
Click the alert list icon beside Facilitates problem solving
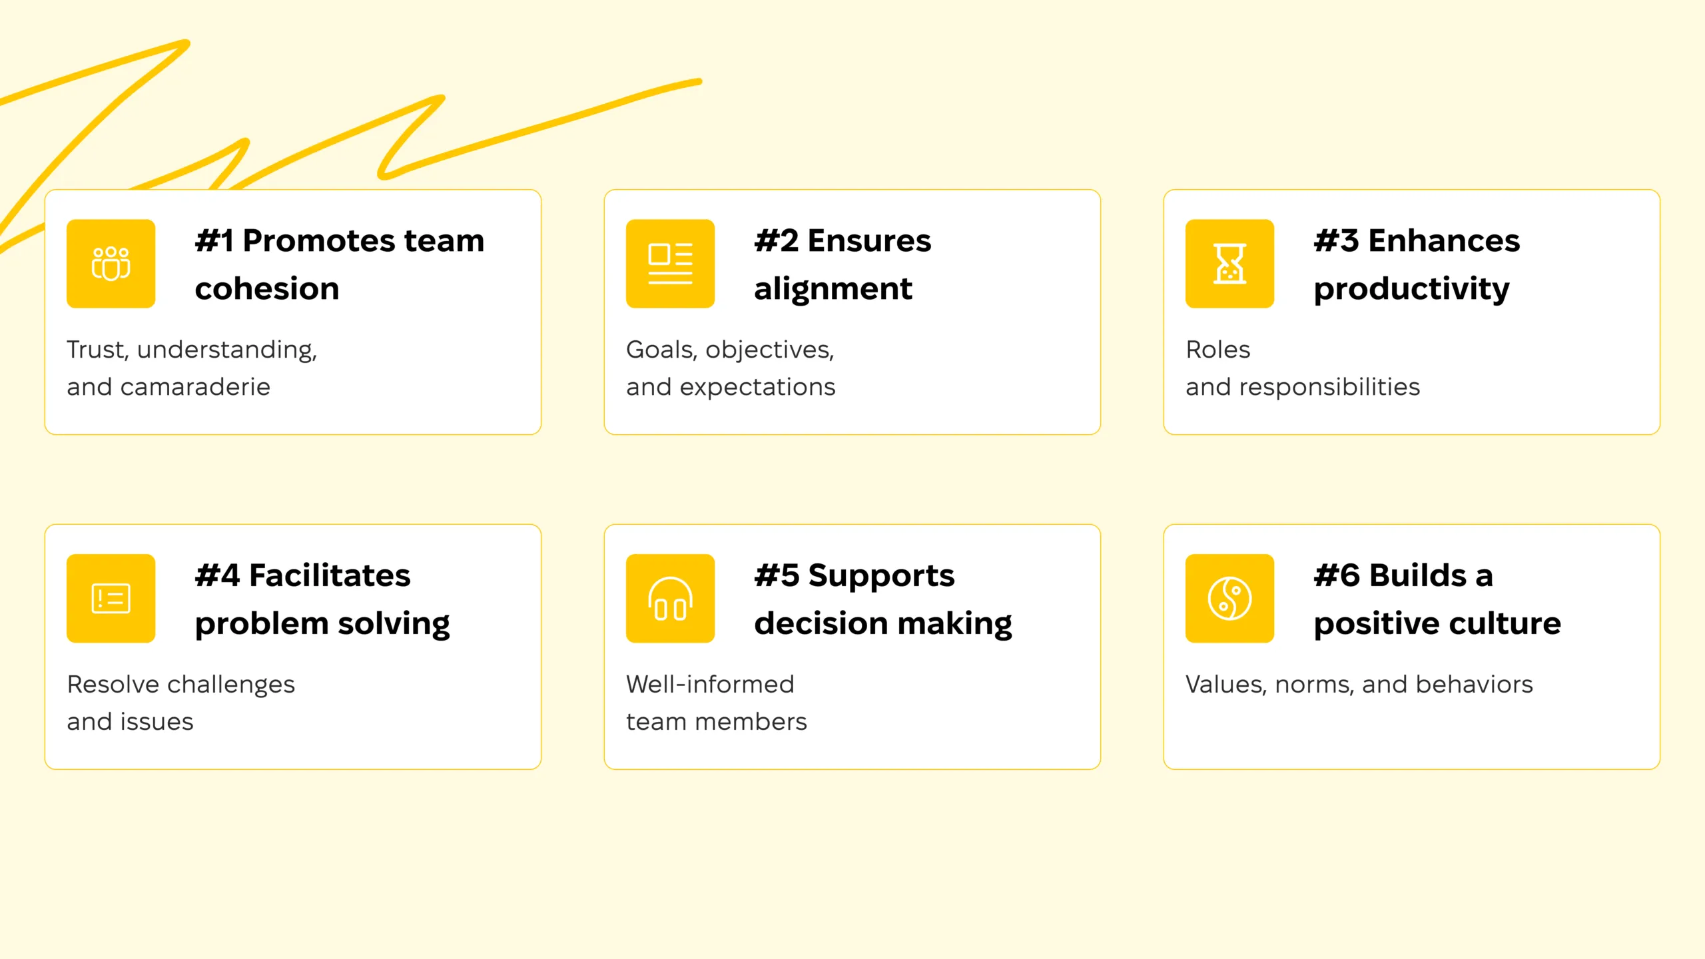[x=111, y=598]
